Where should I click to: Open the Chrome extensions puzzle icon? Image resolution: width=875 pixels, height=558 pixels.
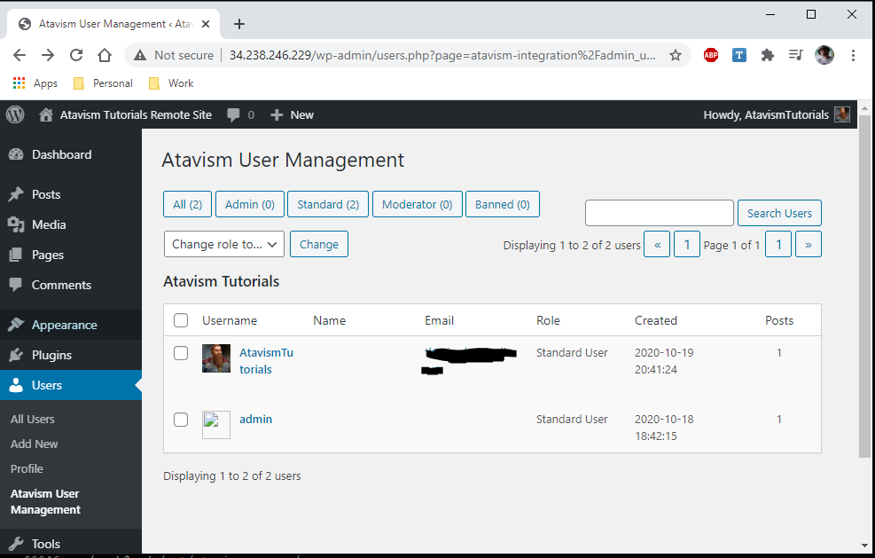(768, 55)
